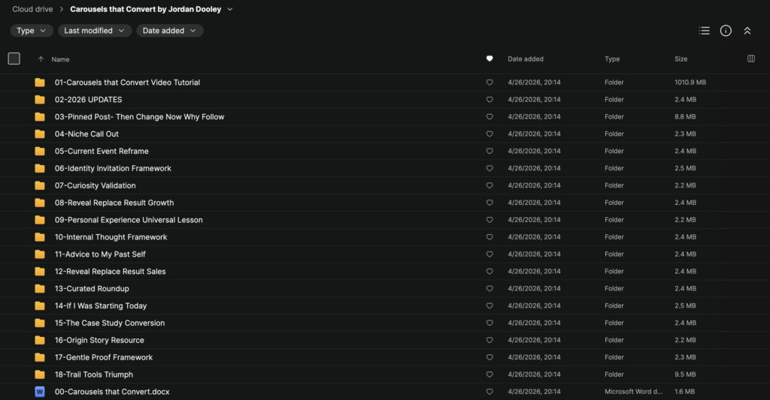The image size is (770, 400).
Task: Click folder icon of 02-2026 UPDATES
Action: [40, 100]
